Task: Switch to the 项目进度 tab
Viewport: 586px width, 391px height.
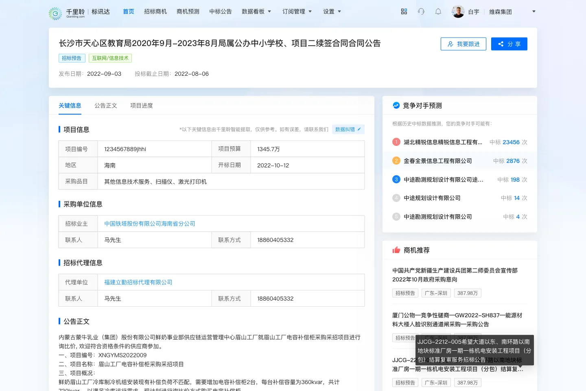Action: tap(142, 105)
